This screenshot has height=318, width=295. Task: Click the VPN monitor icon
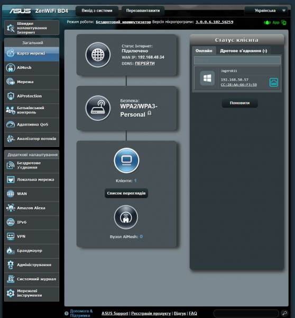pos(11,236)
